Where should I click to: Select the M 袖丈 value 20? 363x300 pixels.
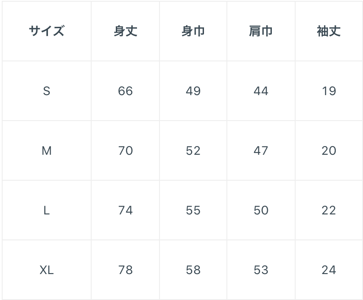[x=329, y=150]
